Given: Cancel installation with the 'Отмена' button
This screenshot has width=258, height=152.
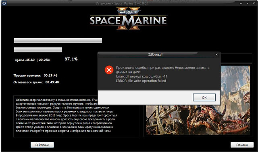Looking at the screenshot, I should pyautogui.click(x=242, y=145).
